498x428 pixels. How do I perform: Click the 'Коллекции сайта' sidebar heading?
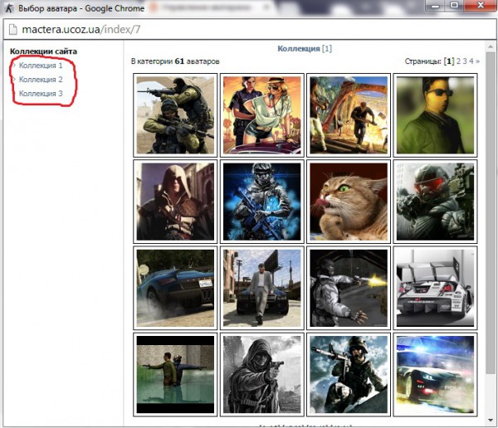(x=43, y=51)
